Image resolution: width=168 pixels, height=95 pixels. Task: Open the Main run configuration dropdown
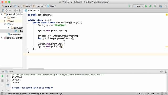point(138,6)
